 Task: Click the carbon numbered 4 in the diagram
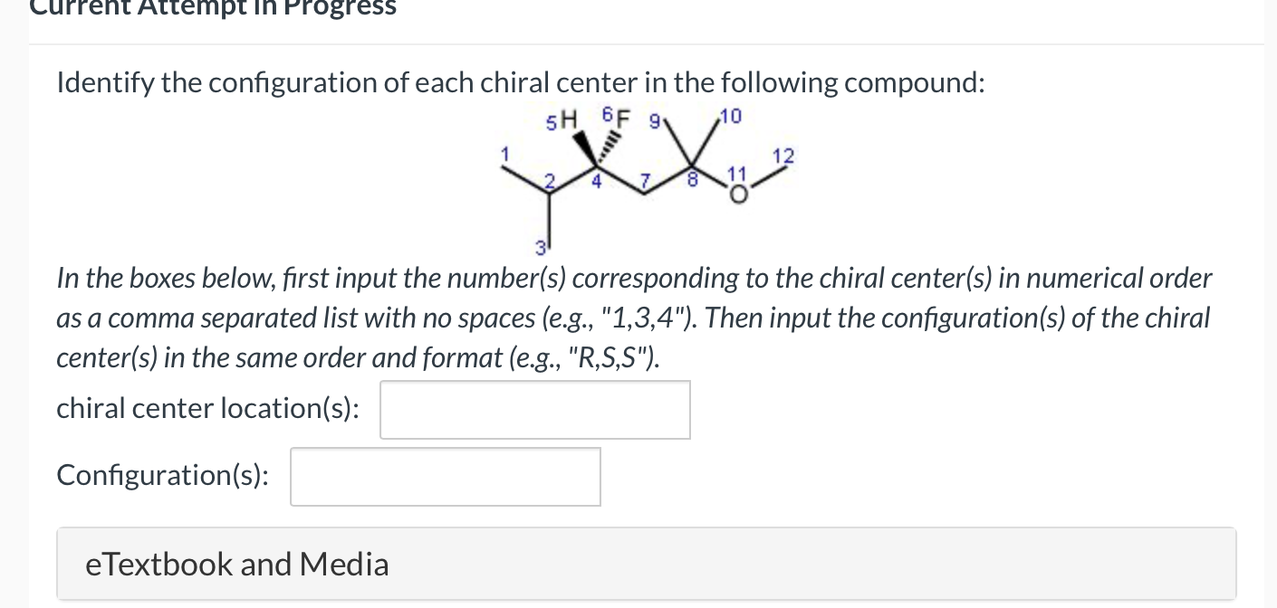tap(597, 167)
